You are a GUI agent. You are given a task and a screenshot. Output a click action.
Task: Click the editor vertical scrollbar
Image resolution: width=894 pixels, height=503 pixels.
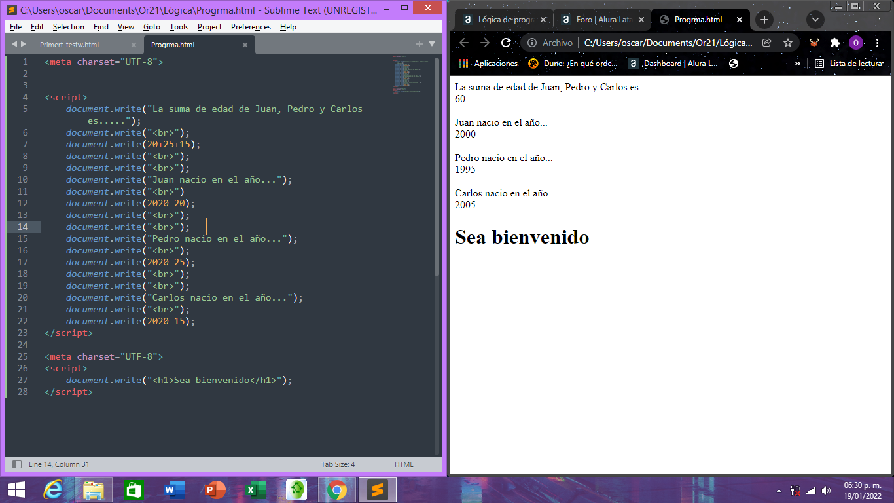(437, 166)
